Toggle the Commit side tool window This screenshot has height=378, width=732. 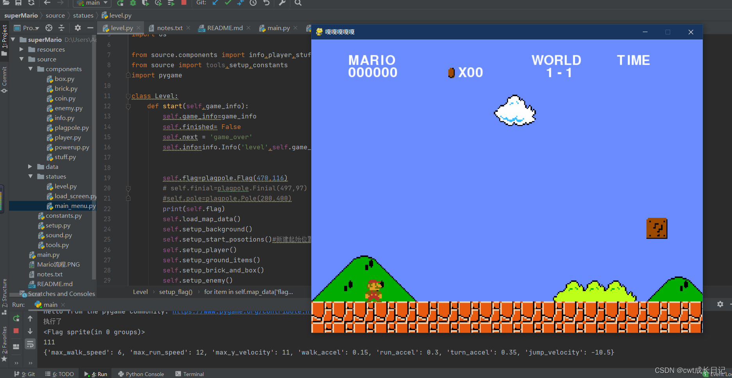point(4,79)
